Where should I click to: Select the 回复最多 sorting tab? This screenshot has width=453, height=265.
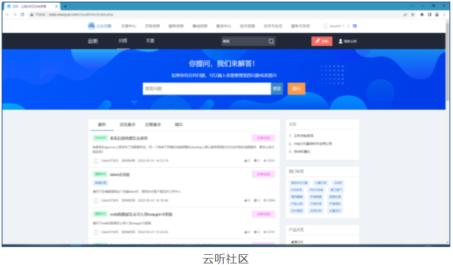click(x=153, y=125)
